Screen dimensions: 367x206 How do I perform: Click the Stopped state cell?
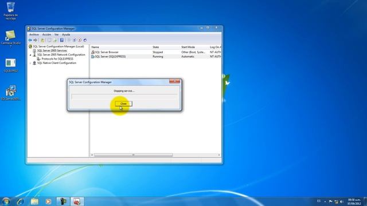(x=158, y=52)
